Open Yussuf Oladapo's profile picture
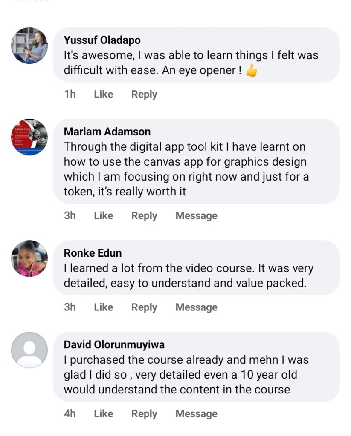The image size is (351, 436). (x=29, y=46)
